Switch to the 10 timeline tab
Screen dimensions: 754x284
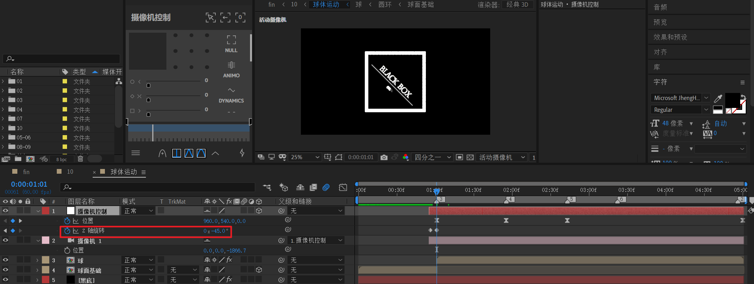70,172
